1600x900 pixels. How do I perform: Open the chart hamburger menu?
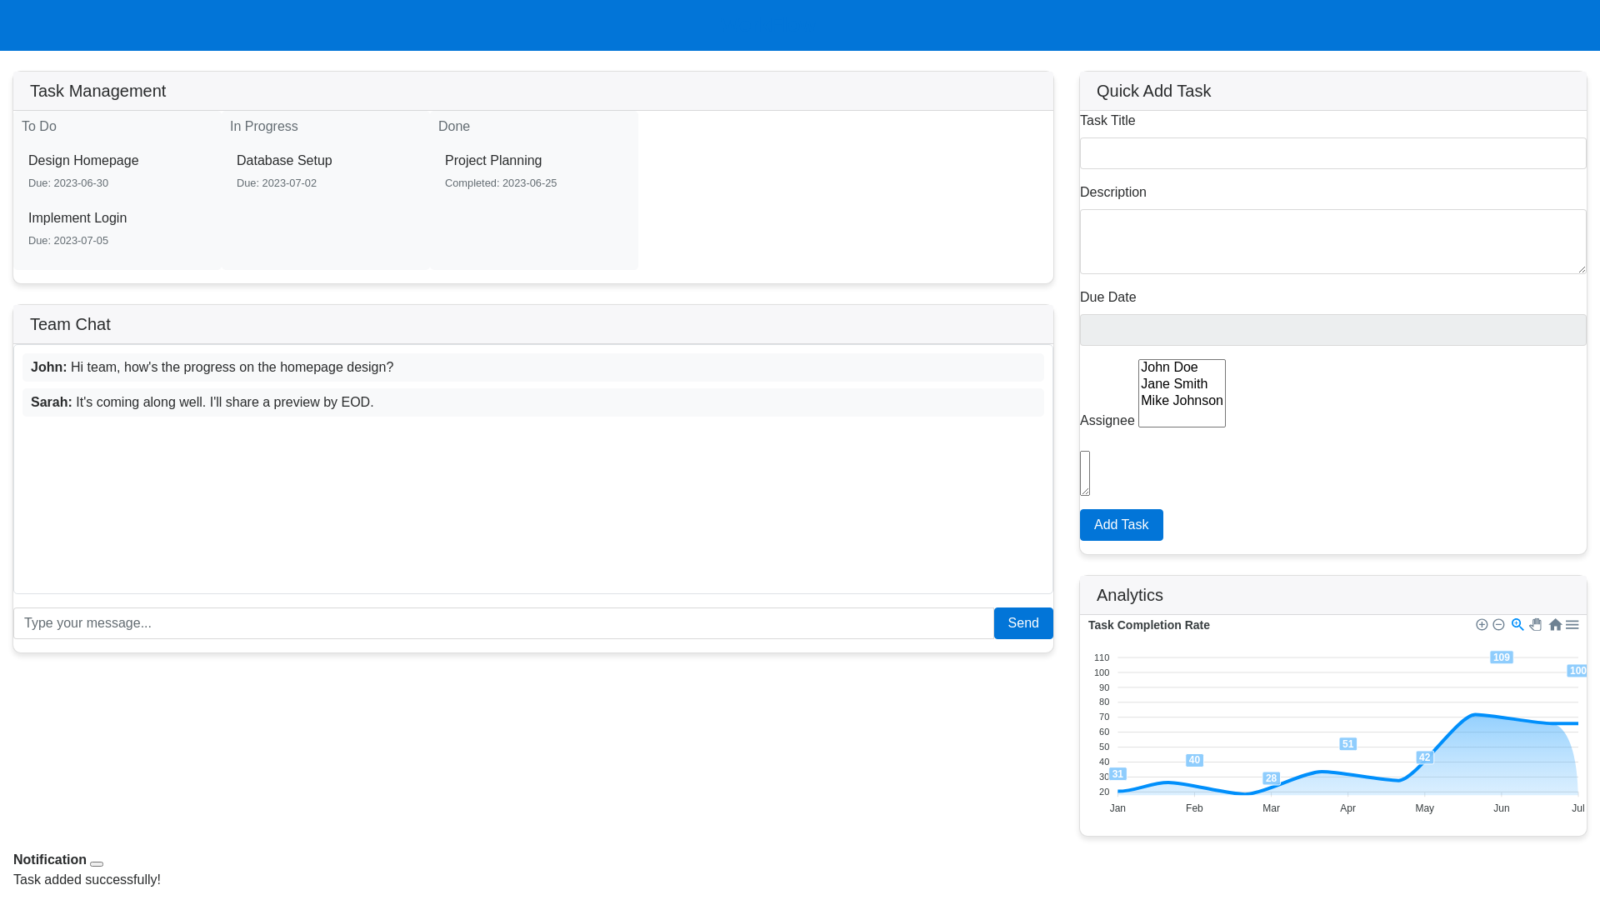(1572, 625)
